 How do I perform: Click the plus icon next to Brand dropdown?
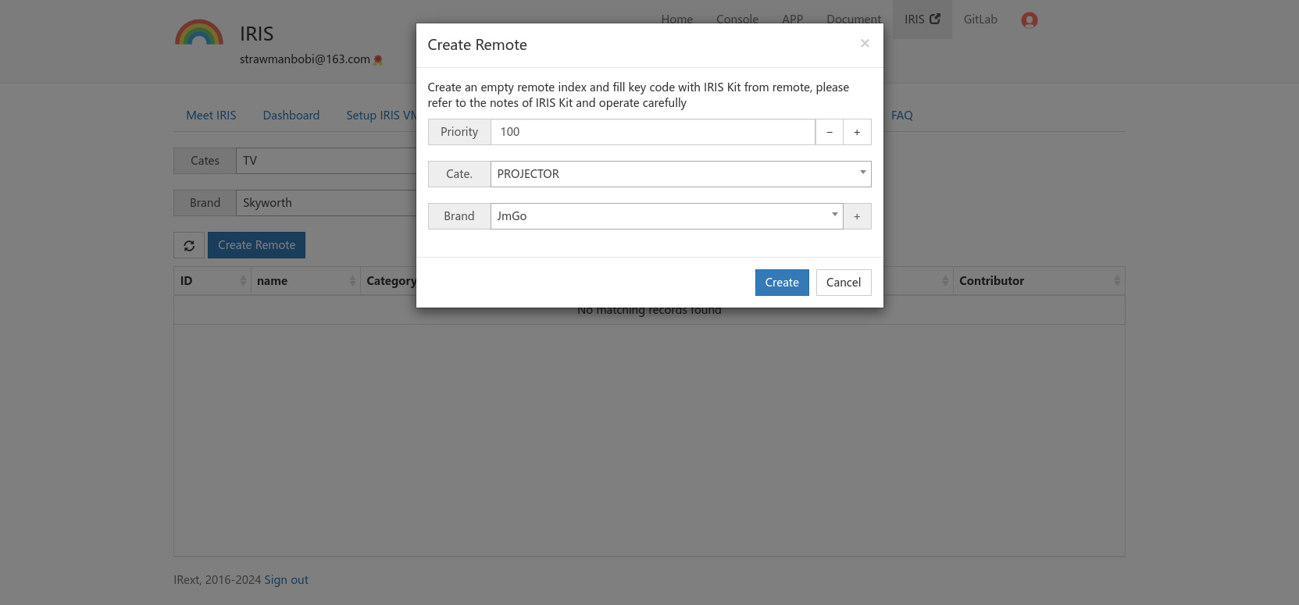point(857,216)
